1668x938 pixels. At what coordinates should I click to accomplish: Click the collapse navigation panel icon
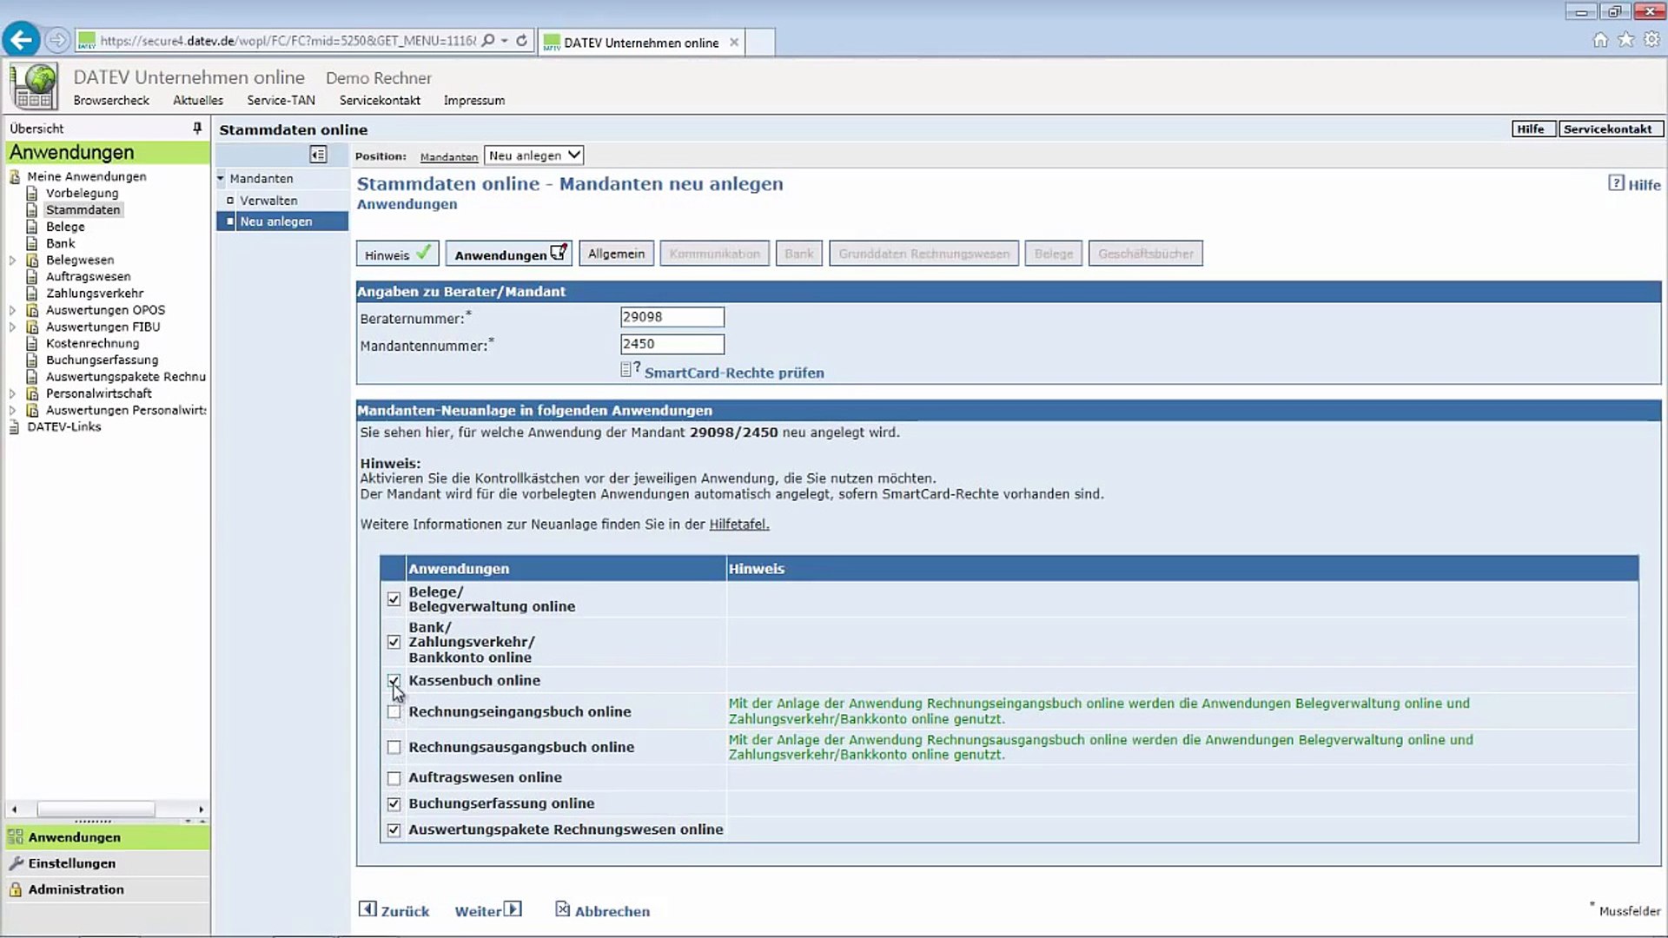point(318,155)
